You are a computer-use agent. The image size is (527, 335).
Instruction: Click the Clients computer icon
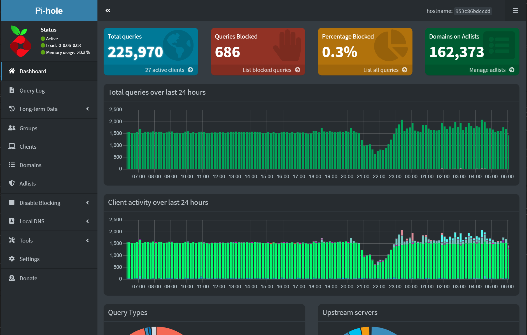click(11, 146)
